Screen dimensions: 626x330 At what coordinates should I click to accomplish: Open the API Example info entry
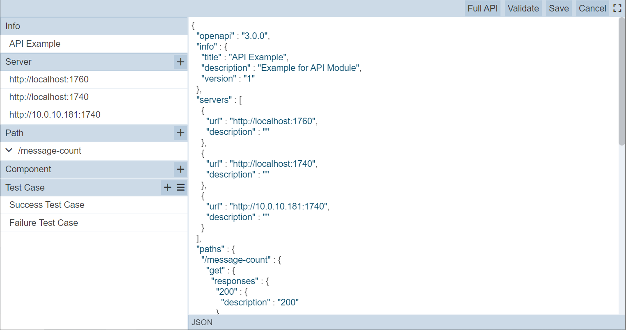35,44
